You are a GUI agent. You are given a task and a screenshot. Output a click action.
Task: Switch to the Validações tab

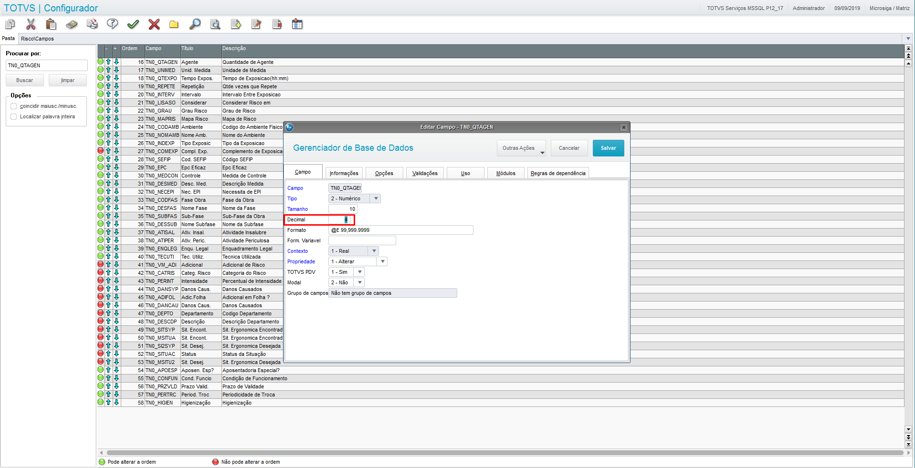pyautogui.click(x=425, y=173)
